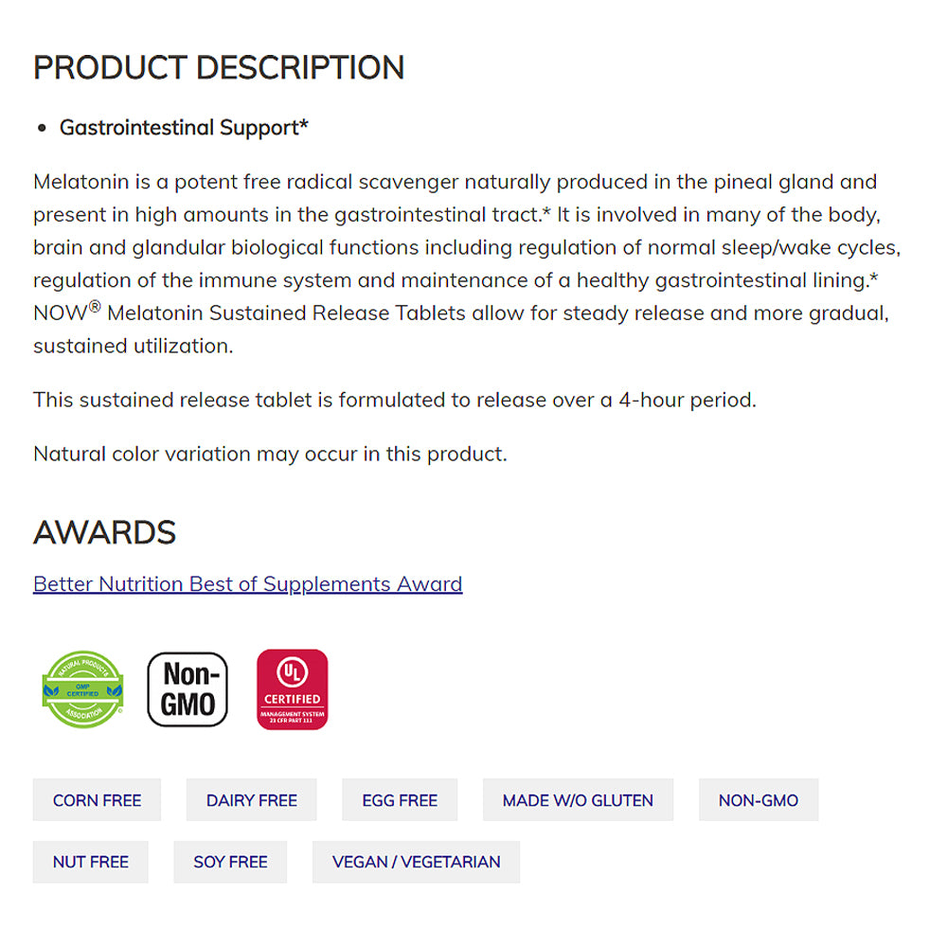Click the paragraph's opening word 'Melatonin'
The image size is (947, 947).
(x=79, y=182)
